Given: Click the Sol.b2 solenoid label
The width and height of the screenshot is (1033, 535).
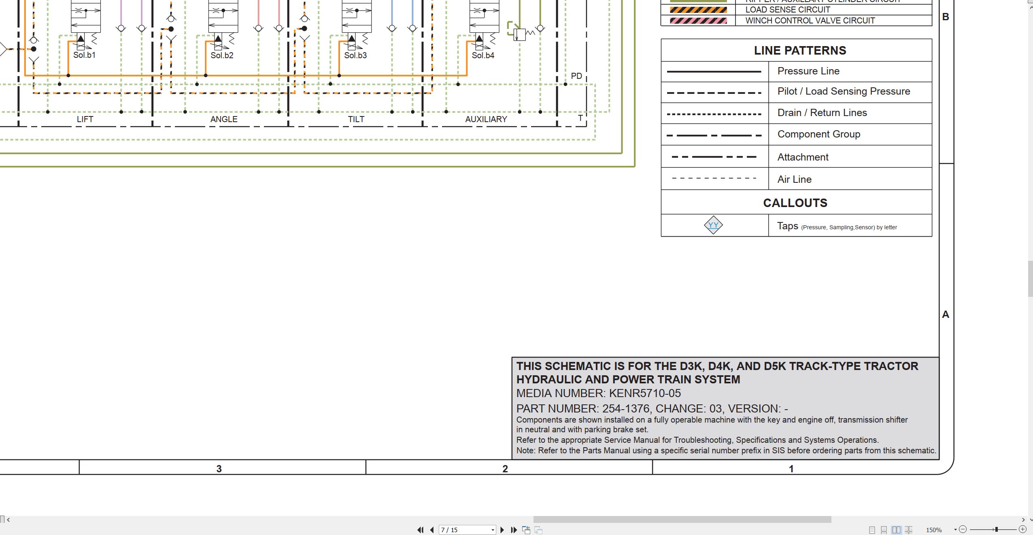Looking at the screenshot, I should (x=222, y=55).
